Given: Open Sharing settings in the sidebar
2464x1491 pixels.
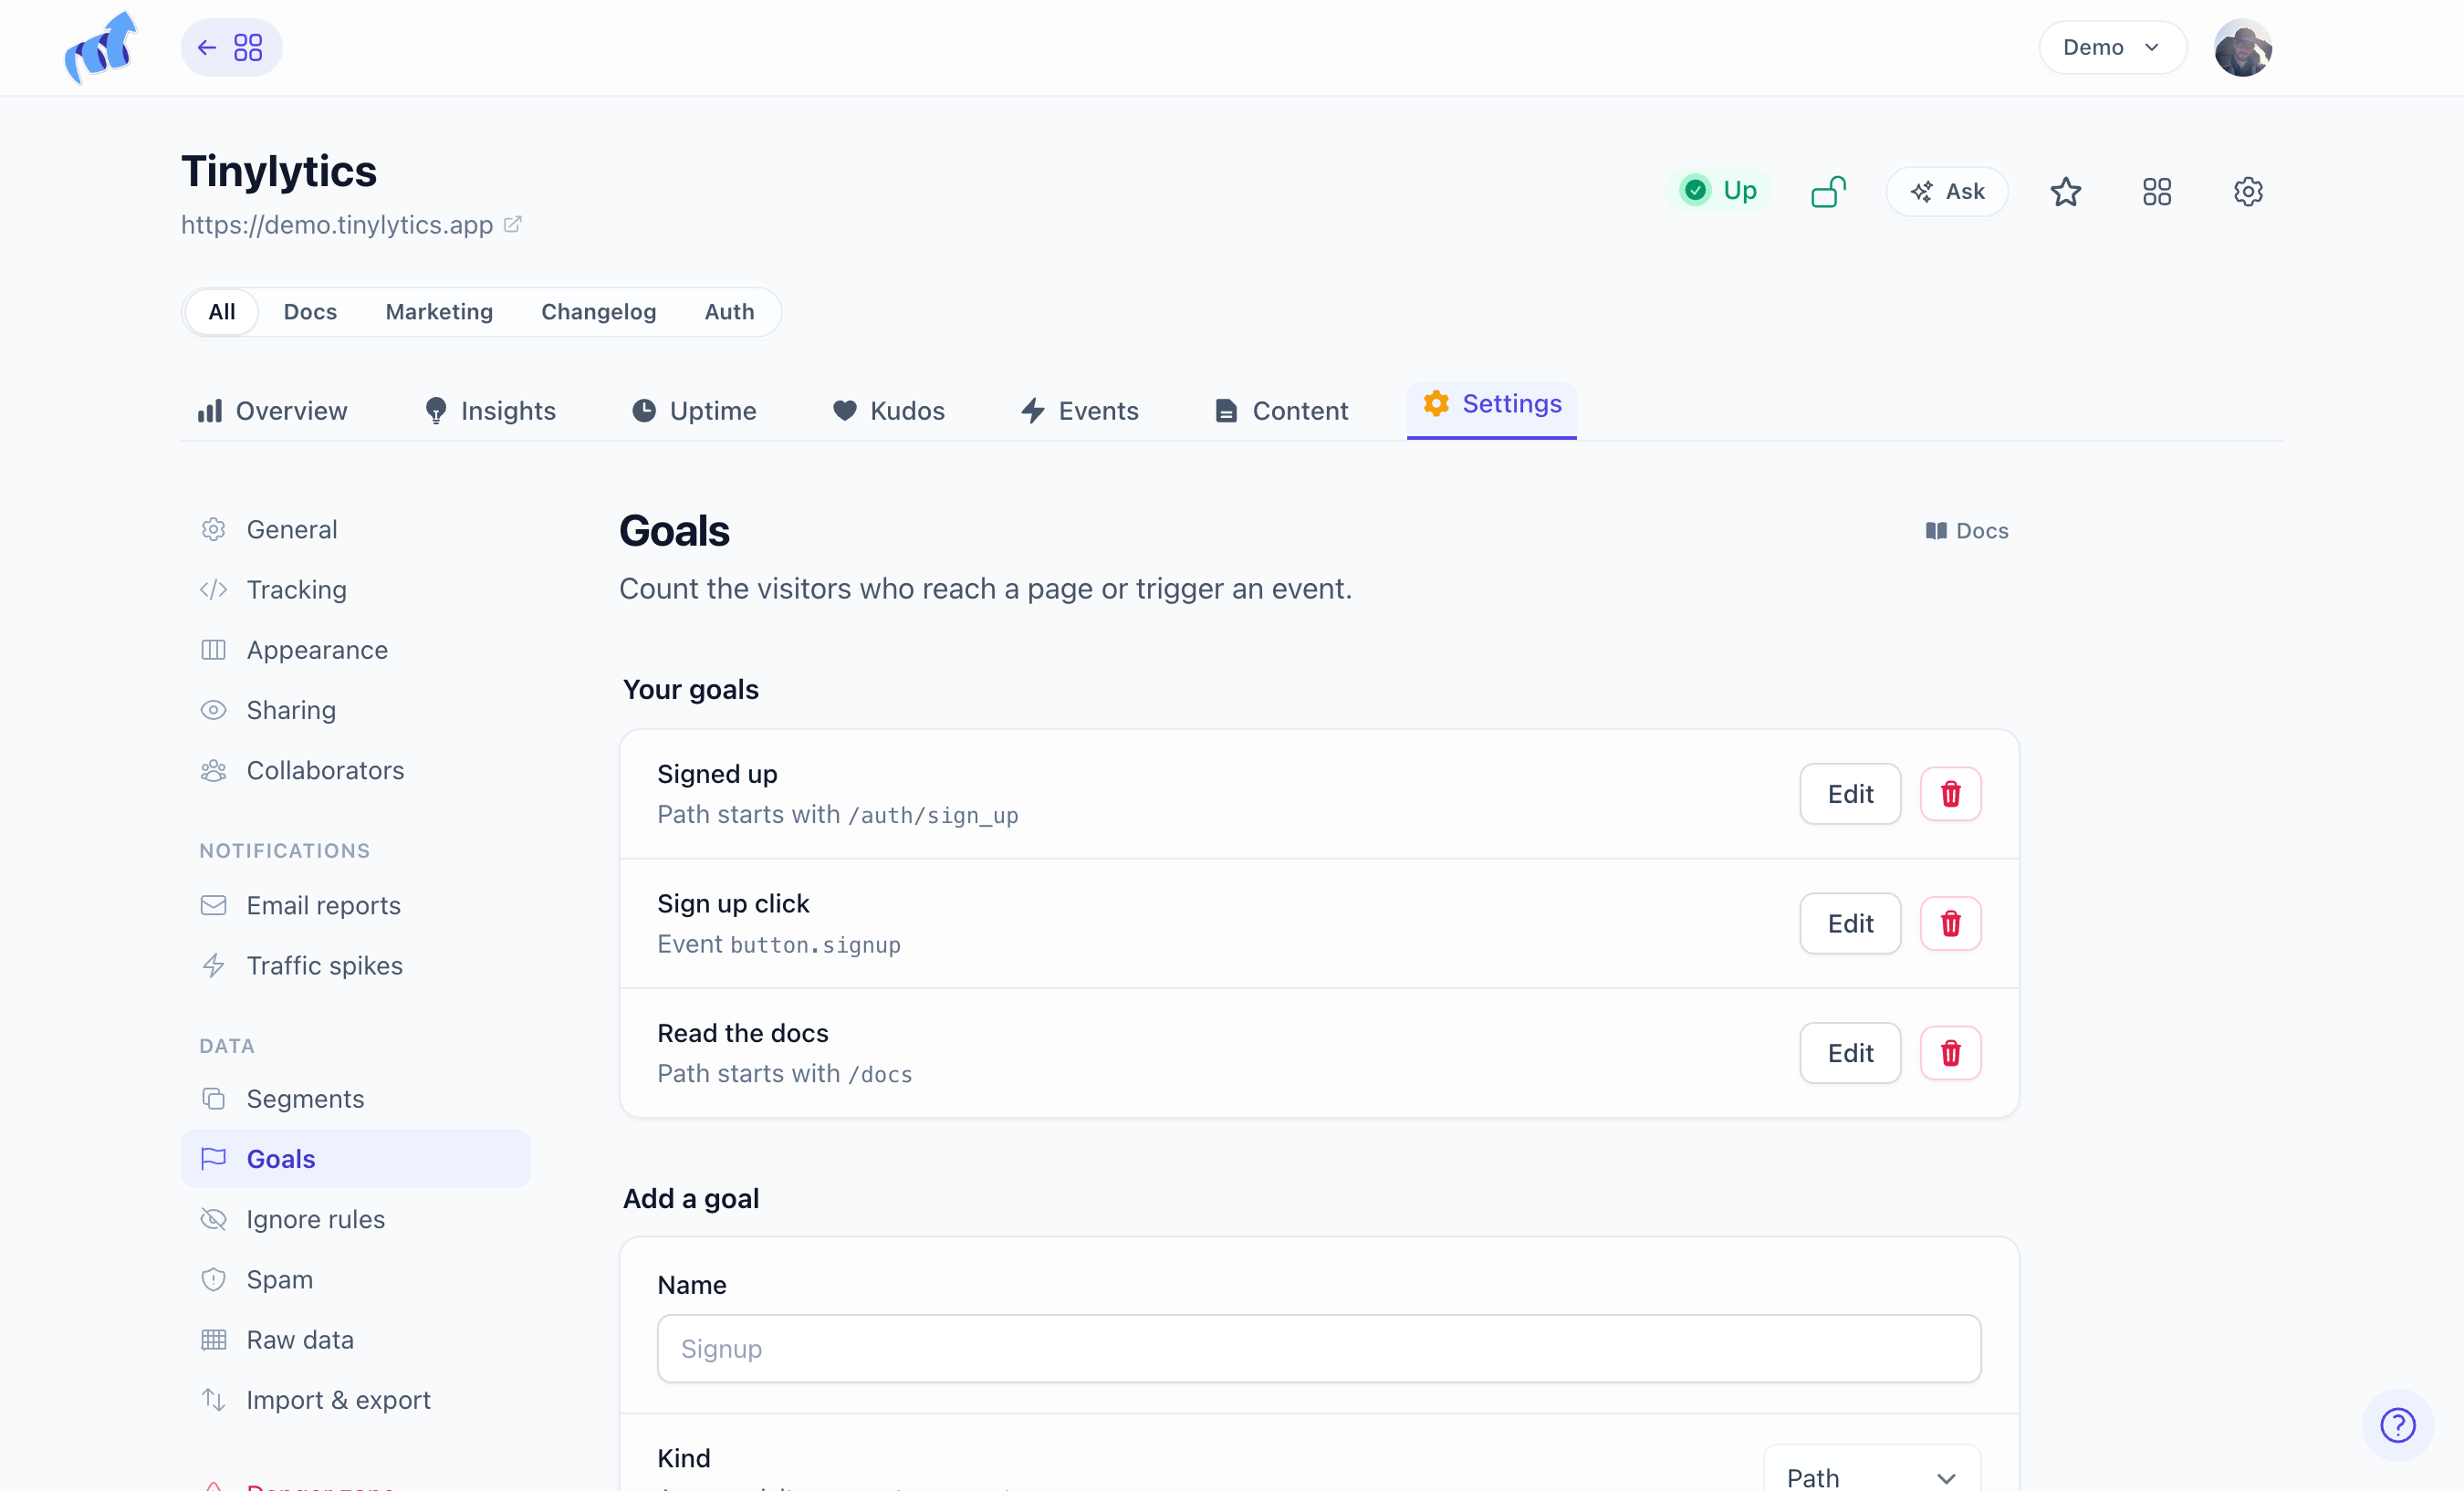Looking at the screenshot, I should (355, 710).
